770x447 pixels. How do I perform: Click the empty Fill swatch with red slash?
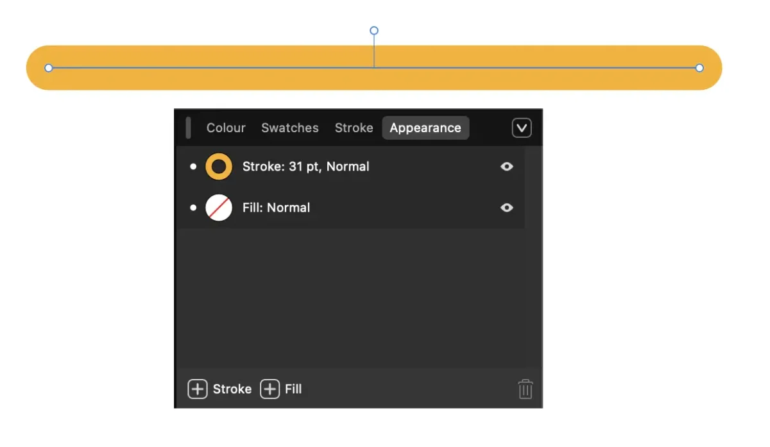pyautogui.click(x=219, y=208)
